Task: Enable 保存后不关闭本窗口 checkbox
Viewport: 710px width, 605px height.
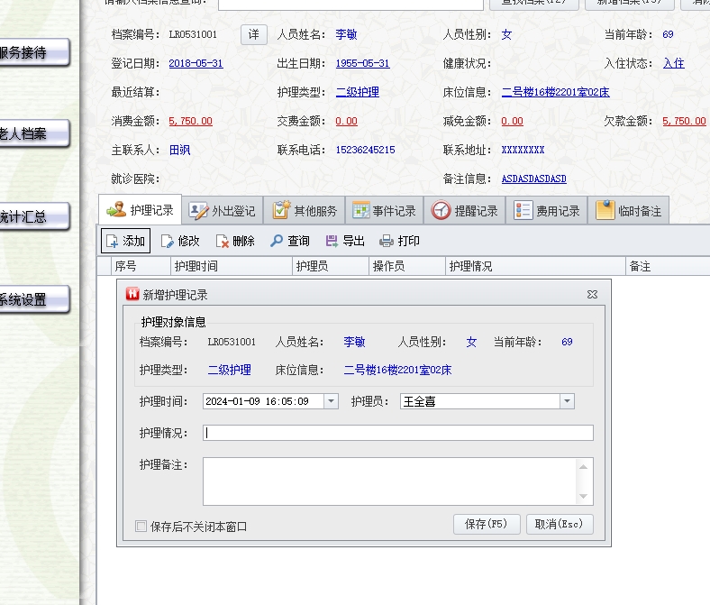Action: click(x=141, y=527)
